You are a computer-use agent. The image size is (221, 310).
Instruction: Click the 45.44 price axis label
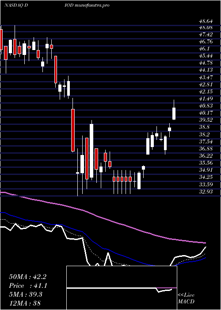click(x=206, y=56)
